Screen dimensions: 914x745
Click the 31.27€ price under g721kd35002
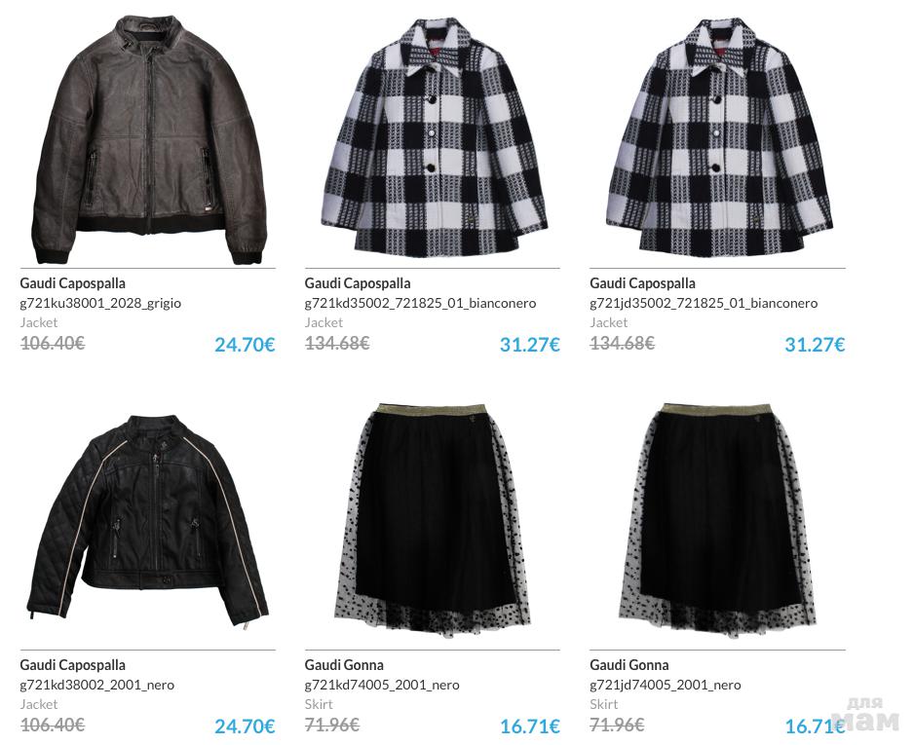point(529,344)
